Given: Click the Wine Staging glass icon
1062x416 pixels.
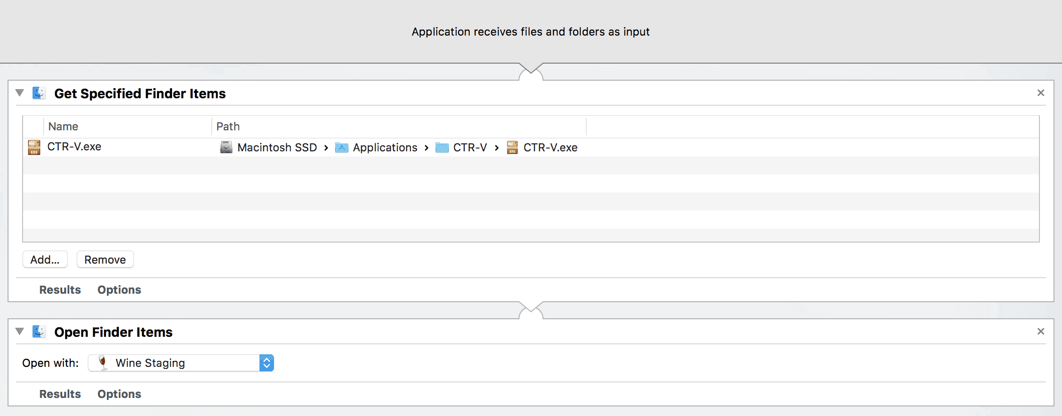Looking at the screenshot, I should point(103,363).
